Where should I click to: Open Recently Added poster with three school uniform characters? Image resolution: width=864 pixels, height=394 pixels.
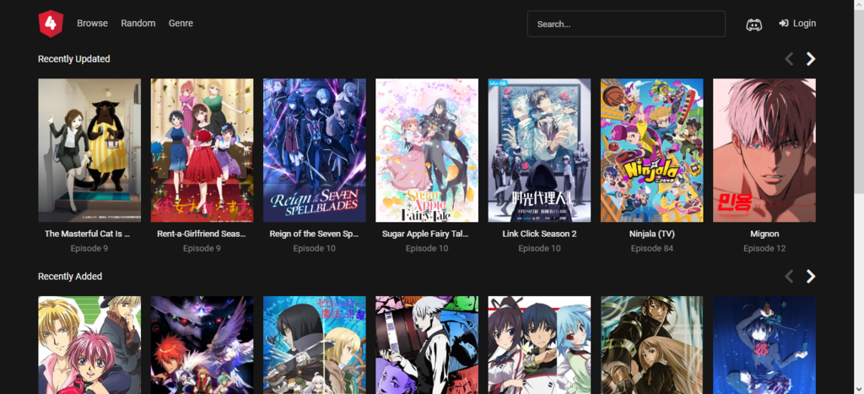coord(539,345)
